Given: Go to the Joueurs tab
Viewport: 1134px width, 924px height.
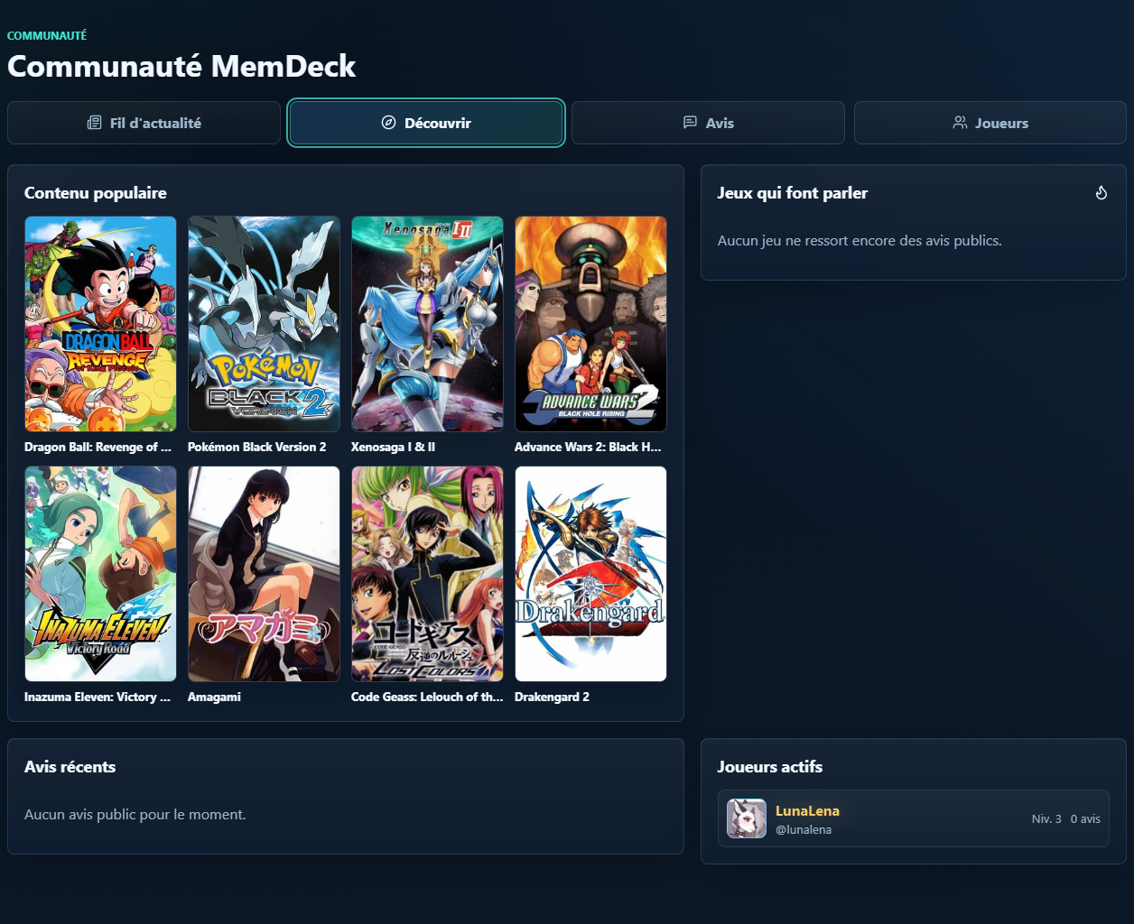Looking at the screenshot, I should coord(990,123).
